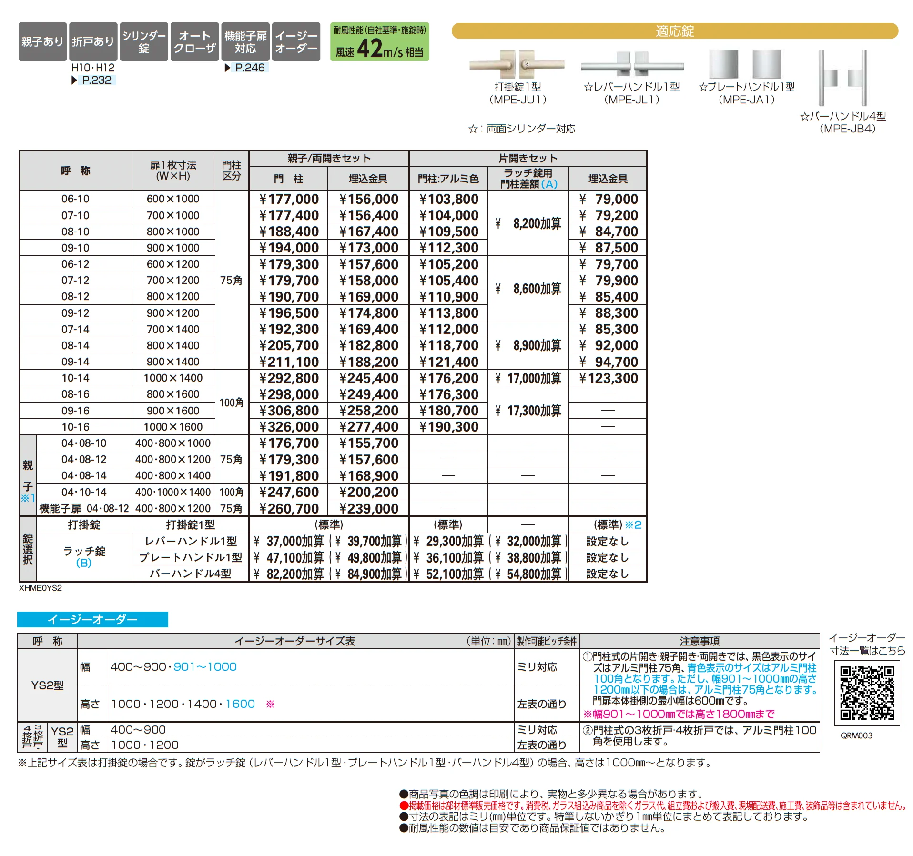Click the 片開きセット column header

click(528, 158)
